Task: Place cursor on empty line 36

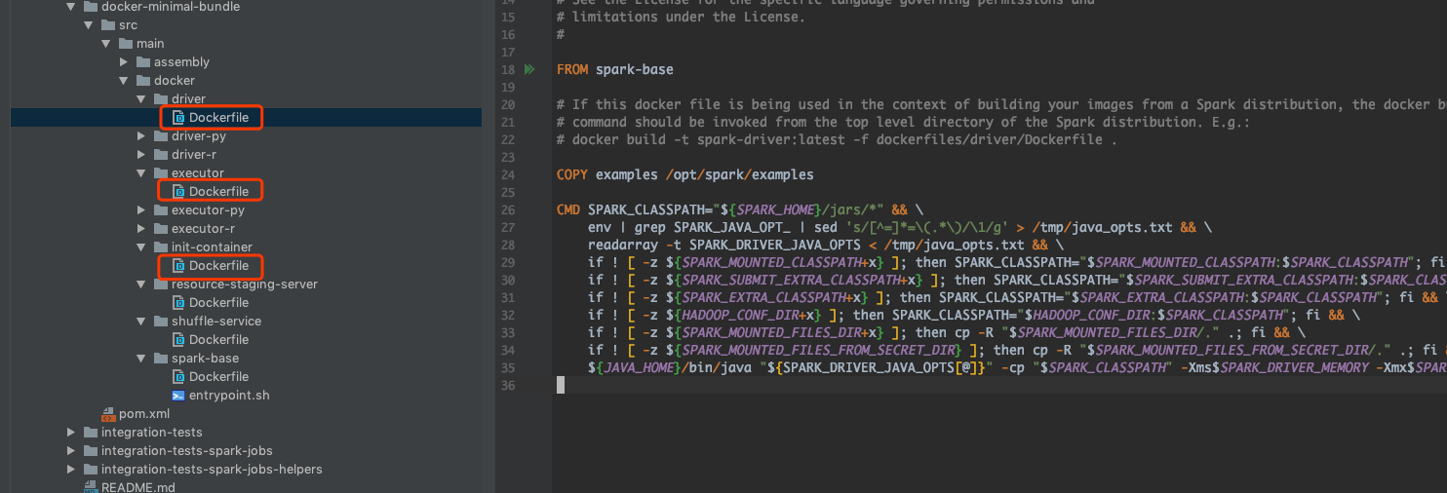Action: pos(683,386)
